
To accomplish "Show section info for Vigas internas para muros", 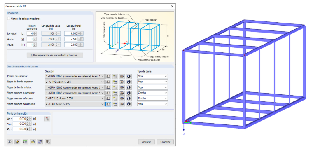I will click(129, 104).
